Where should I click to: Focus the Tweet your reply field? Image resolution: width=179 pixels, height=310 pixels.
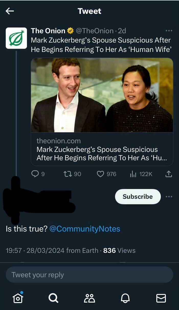coord(89,275)
